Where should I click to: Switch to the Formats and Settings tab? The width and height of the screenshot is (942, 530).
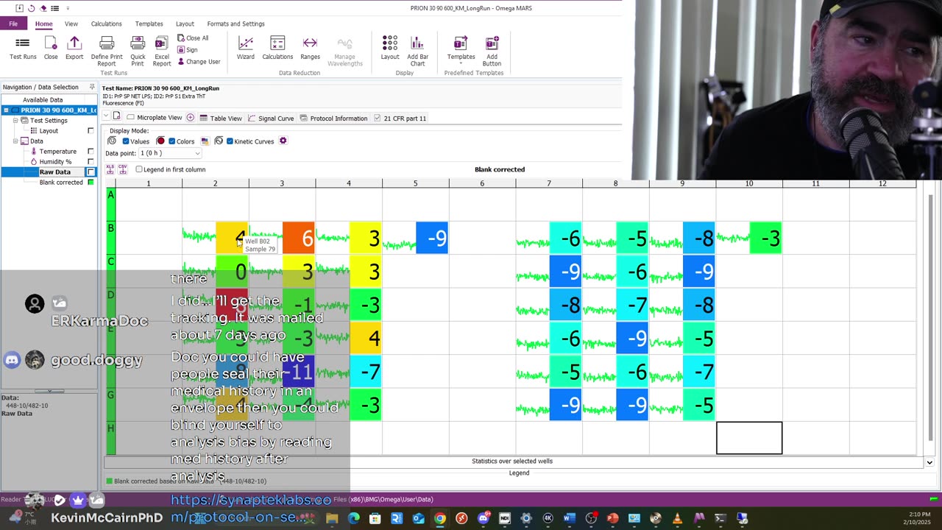click(235, 24)
